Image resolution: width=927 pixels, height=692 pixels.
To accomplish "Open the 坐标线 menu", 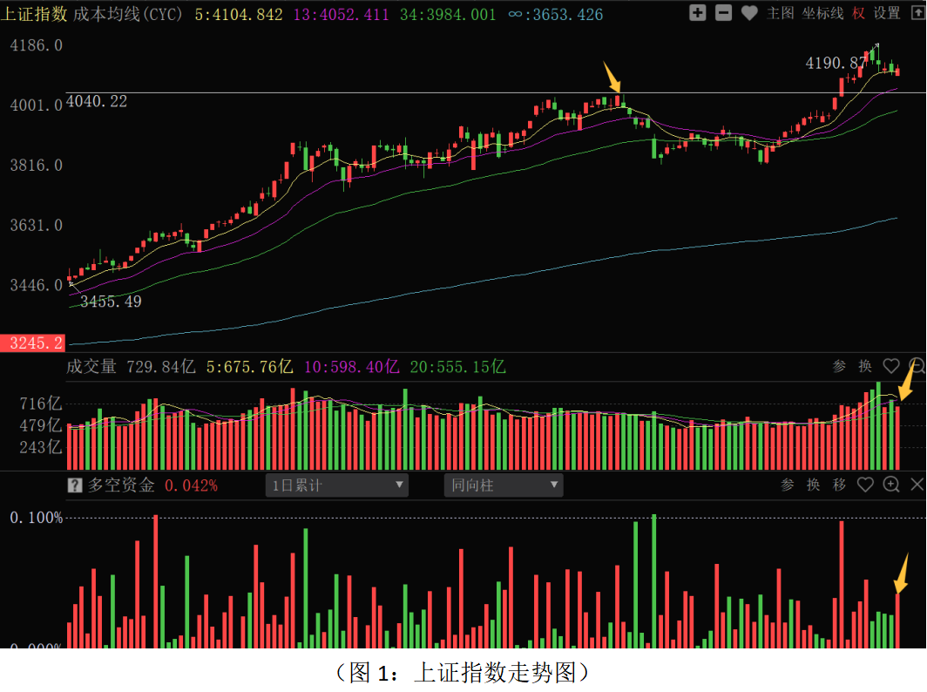I will tap(823, 13).
